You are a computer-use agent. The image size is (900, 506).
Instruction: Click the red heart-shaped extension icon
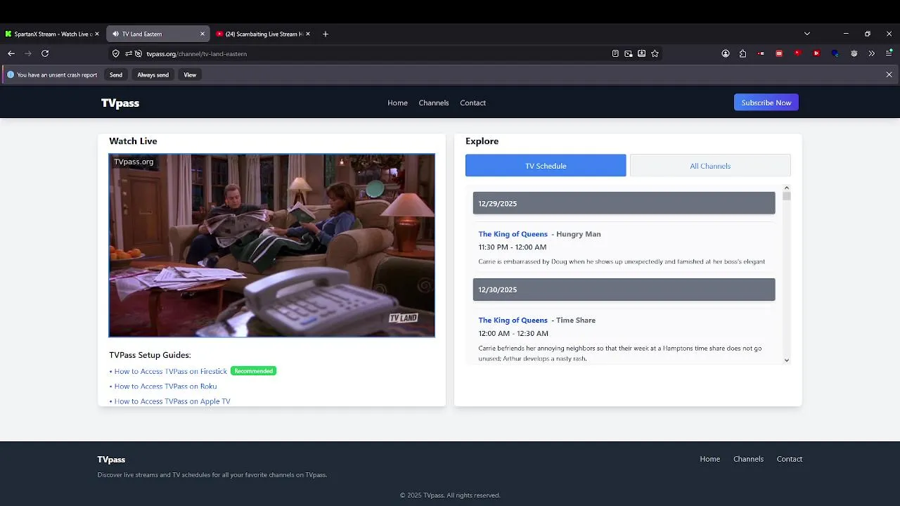(x=797, y=53)
